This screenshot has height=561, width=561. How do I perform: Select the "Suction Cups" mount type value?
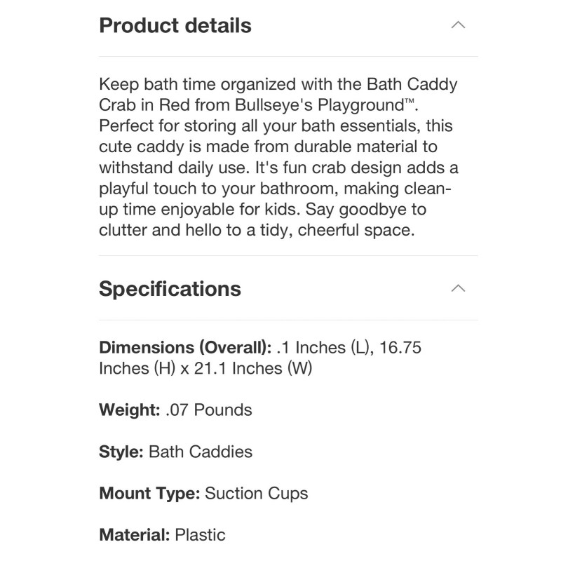pyautogui.click(x=257, y=493)
